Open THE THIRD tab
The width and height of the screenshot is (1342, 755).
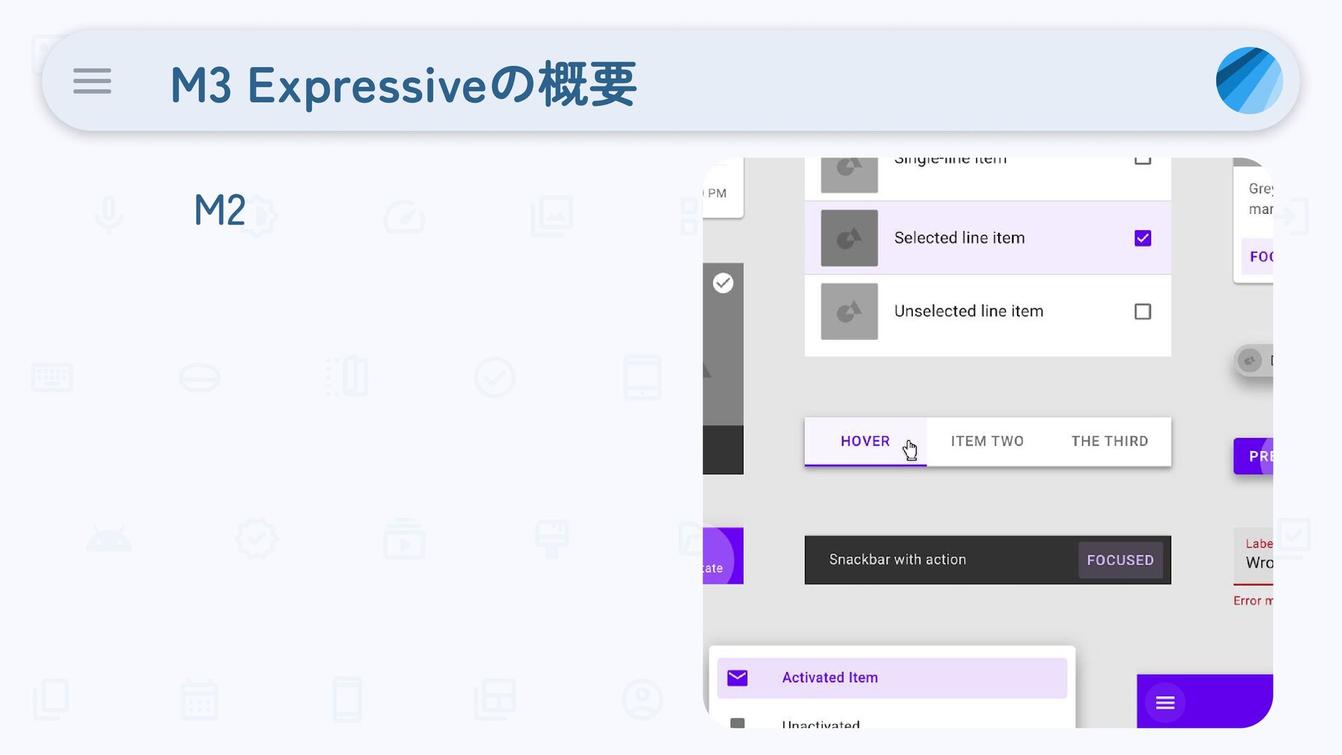[1110, 442]
